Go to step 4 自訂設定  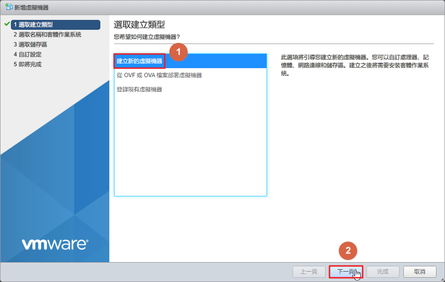pos(27,54)
